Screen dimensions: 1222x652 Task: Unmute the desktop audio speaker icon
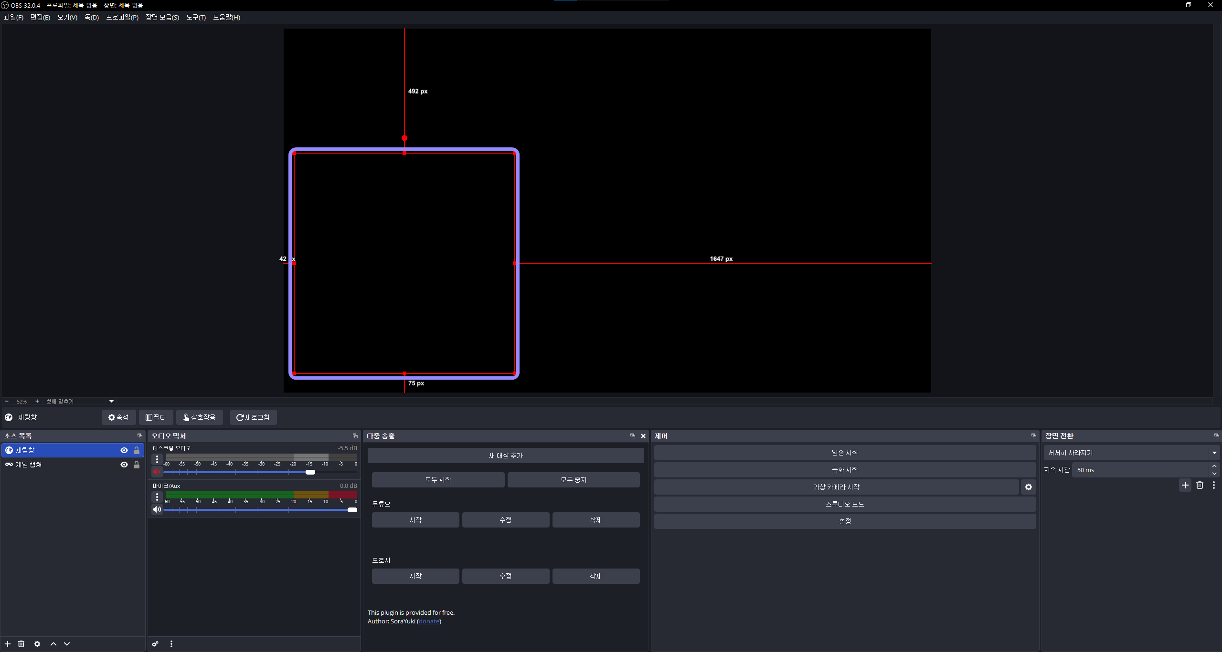157,472
